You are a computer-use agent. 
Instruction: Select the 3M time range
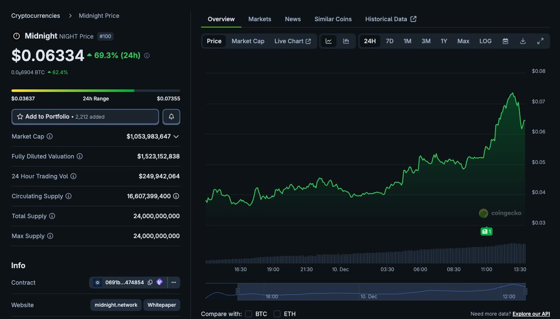[426, 41]
